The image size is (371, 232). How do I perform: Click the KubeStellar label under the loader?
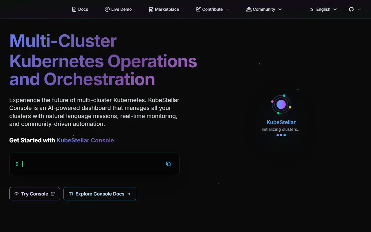point(281,122)
